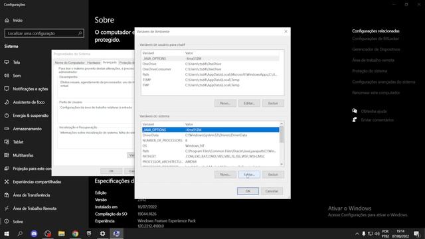Show hidden system tray icons

point(357,234)
